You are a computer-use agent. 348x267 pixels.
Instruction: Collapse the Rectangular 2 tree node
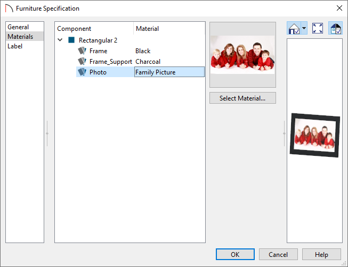point(60,40)
